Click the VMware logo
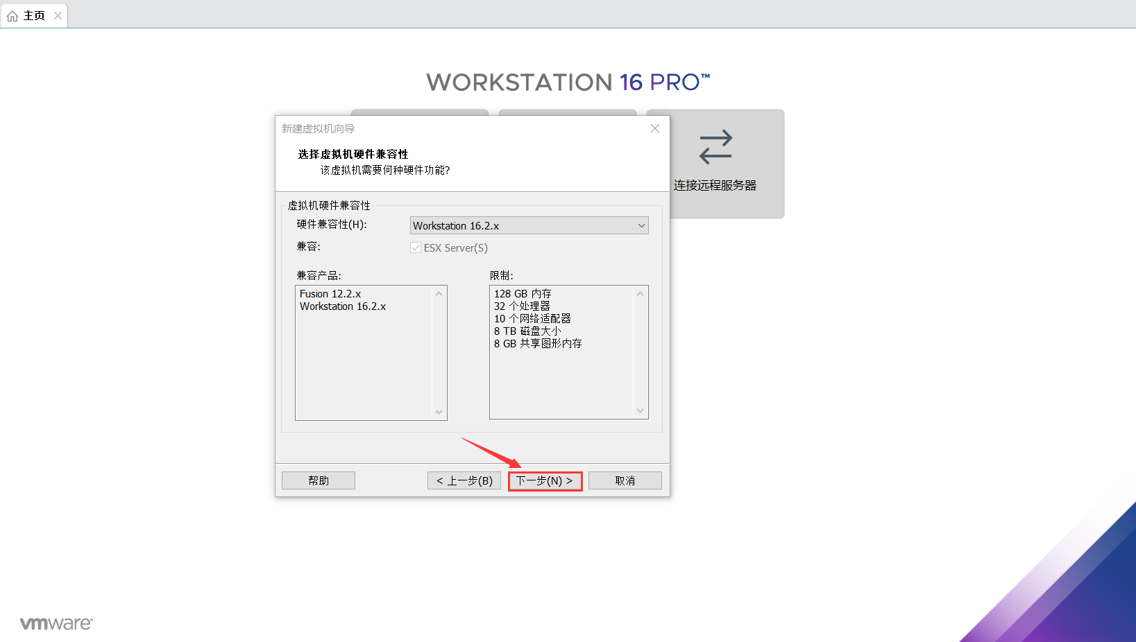Screen dimensions: 1136x642 pos(56,623)
